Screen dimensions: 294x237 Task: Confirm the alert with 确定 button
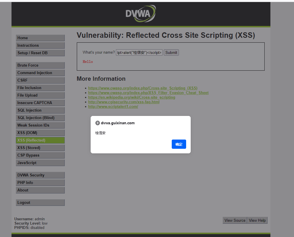(179, 144)
